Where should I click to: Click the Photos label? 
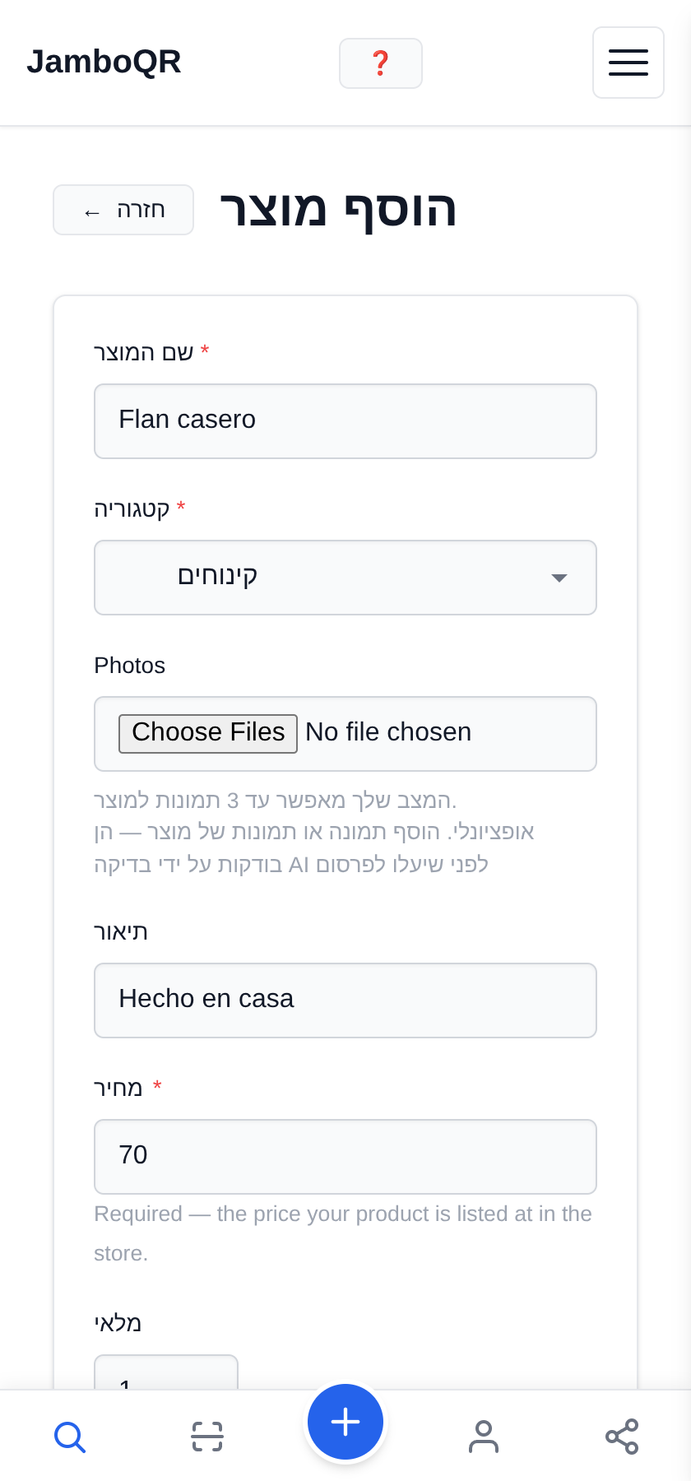pos(130,666)
